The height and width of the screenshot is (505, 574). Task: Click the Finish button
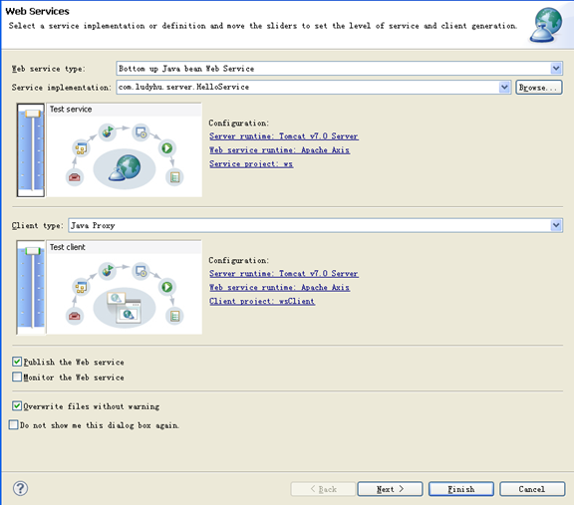pos(461,489)
